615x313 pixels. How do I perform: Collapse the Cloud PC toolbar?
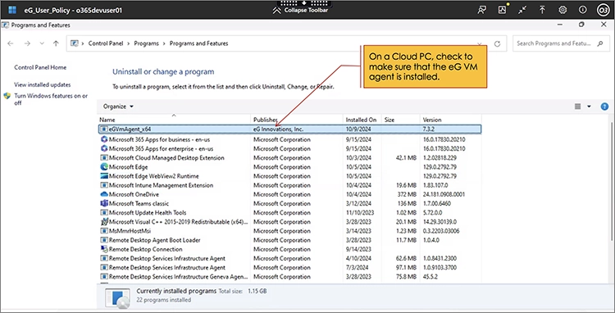click(300, 10)
